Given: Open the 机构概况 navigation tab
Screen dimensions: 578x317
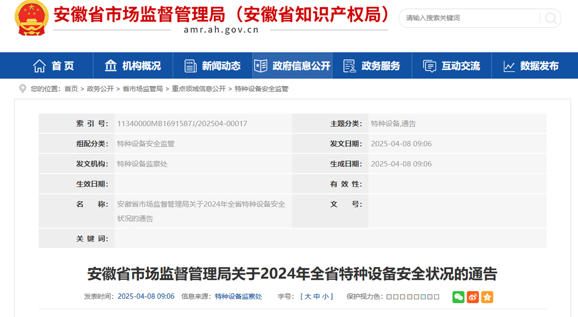Looking at the screenshot, I should click(133, 66).
